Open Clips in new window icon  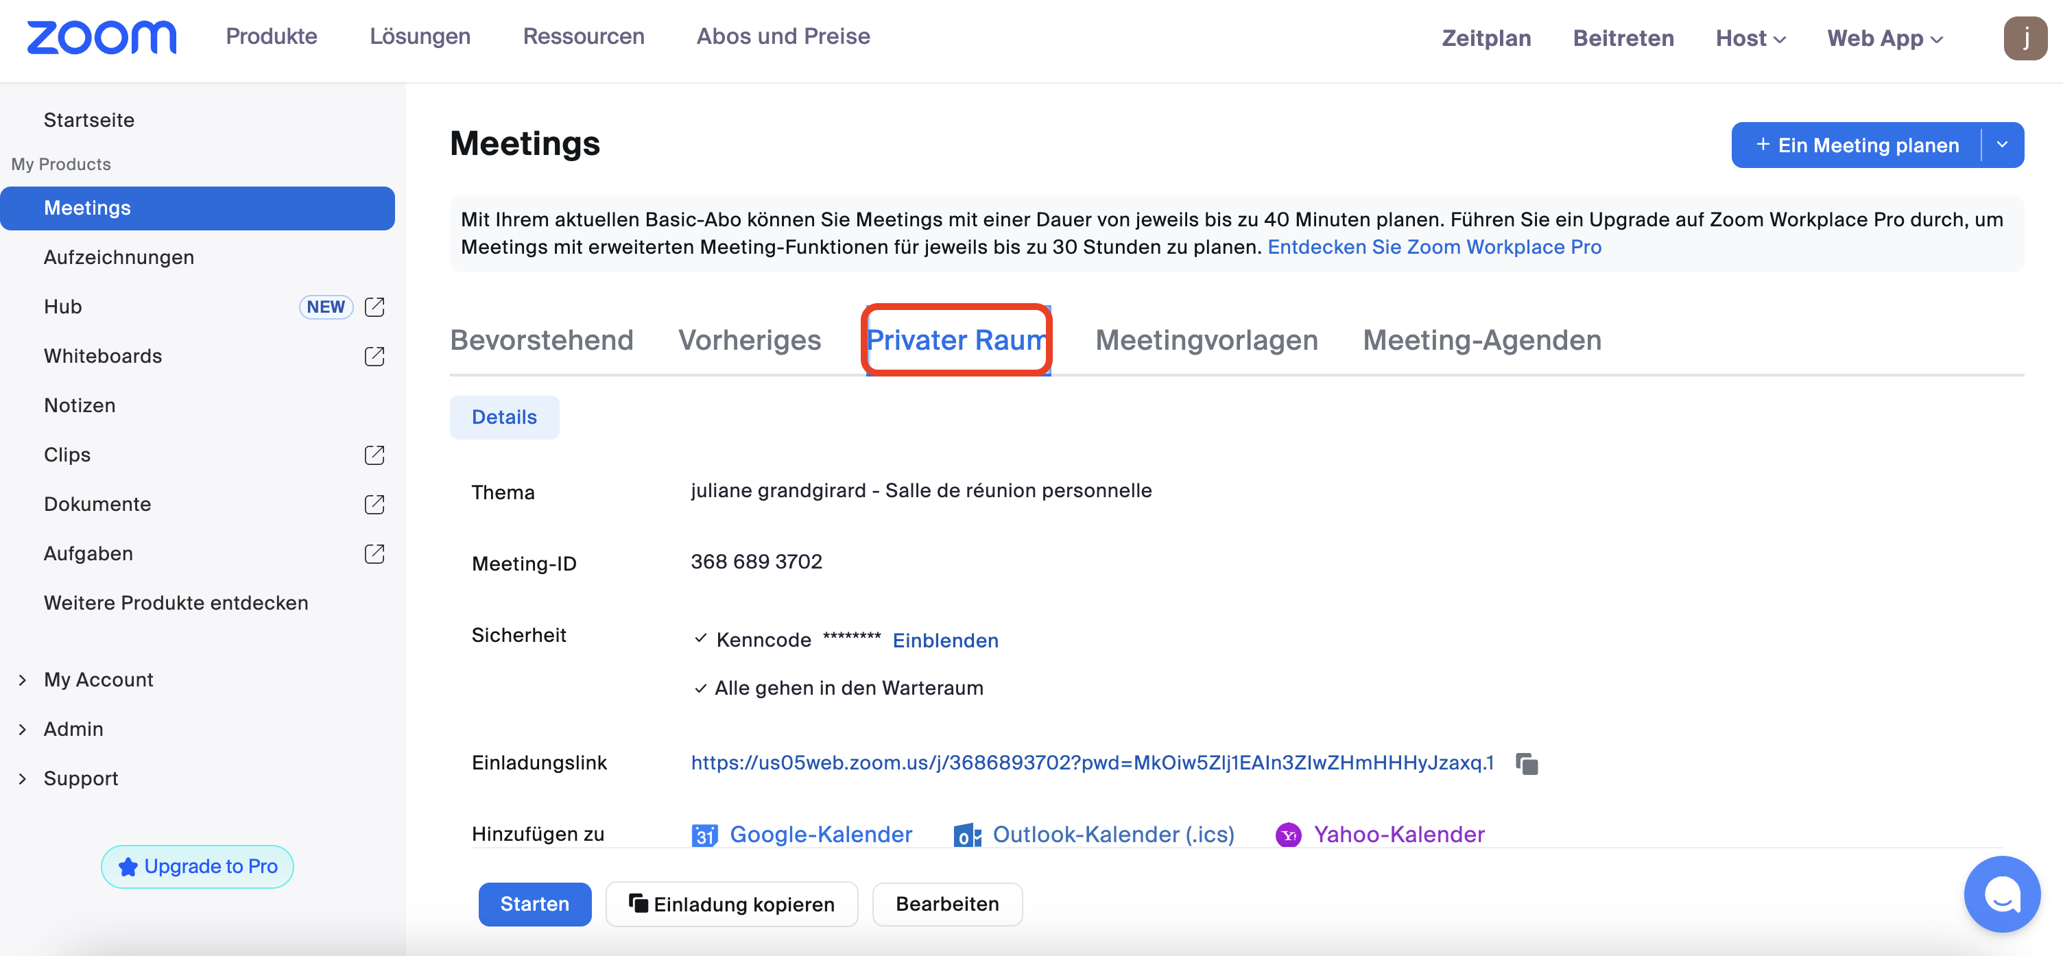pos(374,455)
